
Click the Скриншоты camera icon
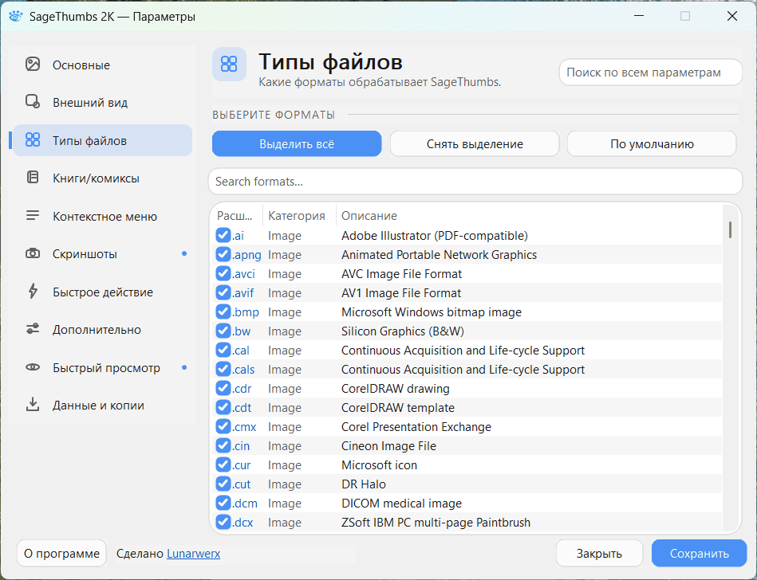tap(33, 253)
